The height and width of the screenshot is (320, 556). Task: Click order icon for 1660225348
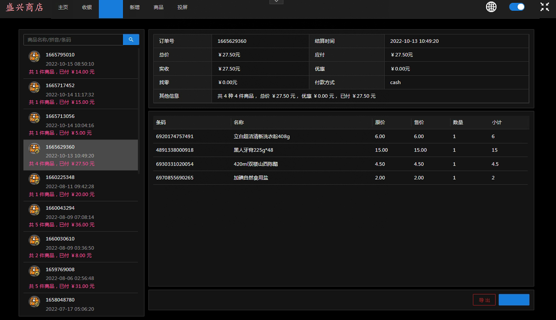[34, 179]
